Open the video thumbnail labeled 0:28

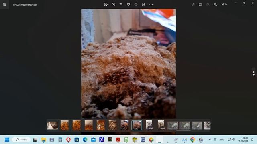pos(149,125)
